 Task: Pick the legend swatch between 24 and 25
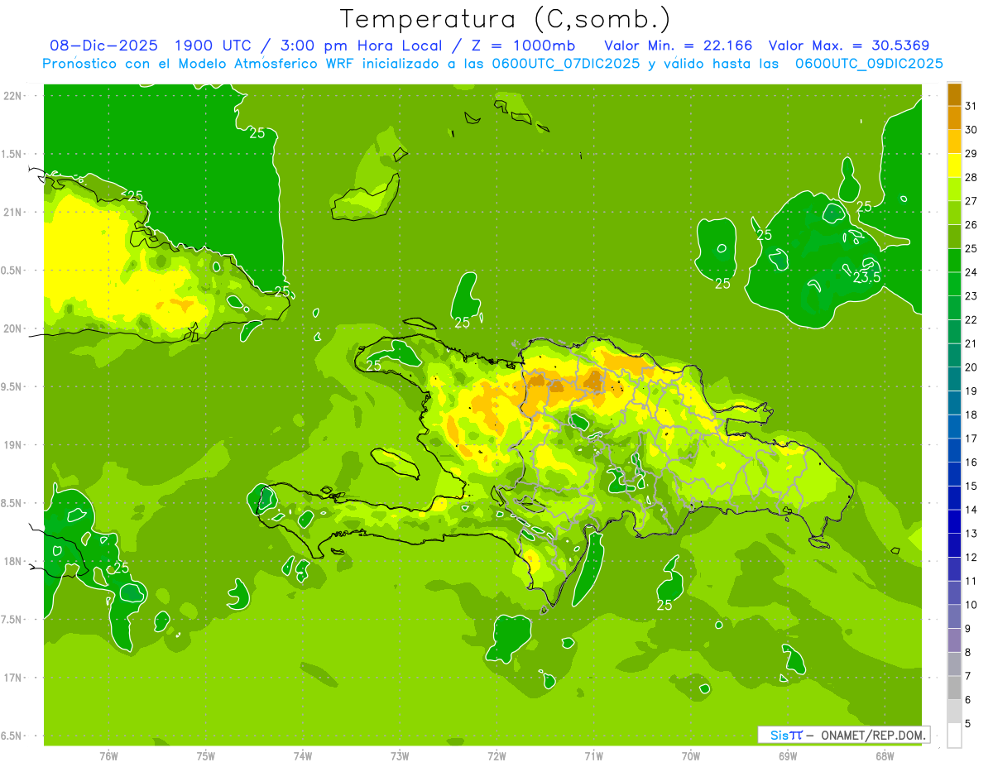(x=954, y=260)
